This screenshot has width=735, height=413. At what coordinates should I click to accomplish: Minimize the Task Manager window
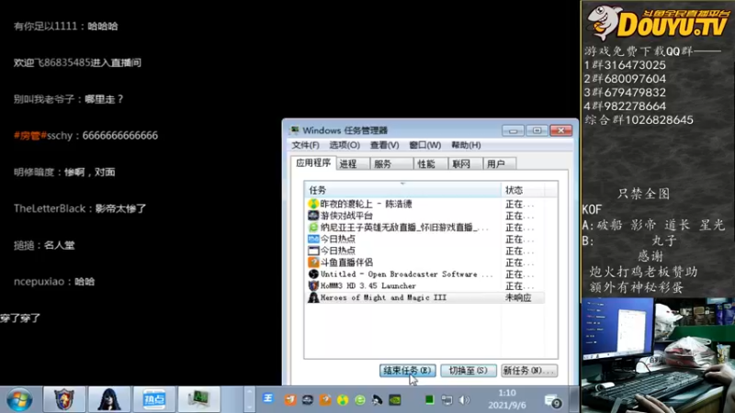[513, 130]
